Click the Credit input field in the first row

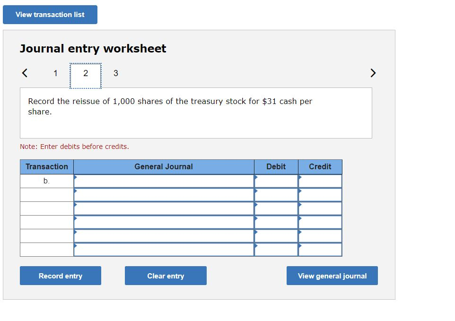pos(321,180)
